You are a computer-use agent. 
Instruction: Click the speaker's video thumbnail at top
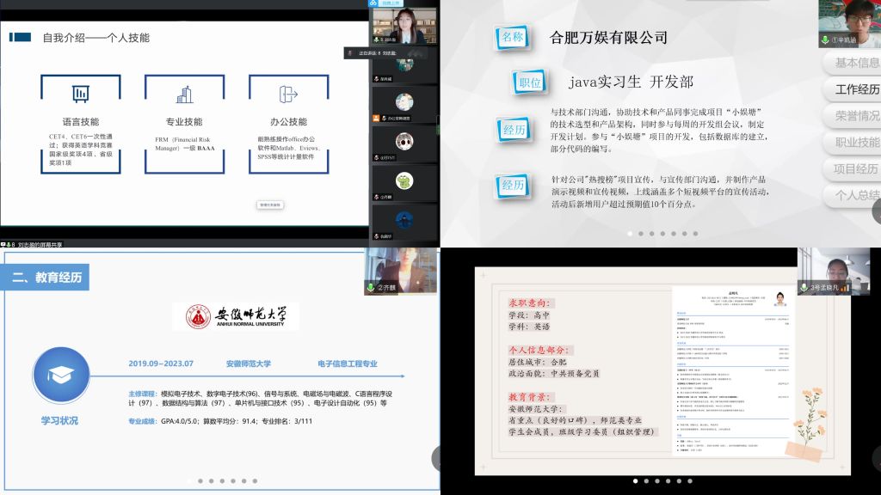click(x=404, y=26)
